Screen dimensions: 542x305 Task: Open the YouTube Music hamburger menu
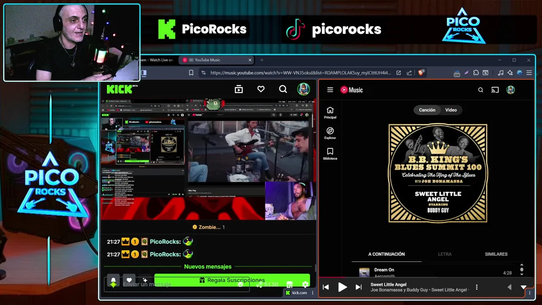tap(330, 90)
